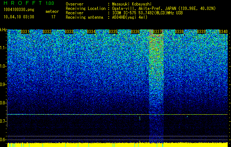Viewport: 231px width, 147px height.
Task: Click the 0335 time marker
Action: (x=113, y=32)
